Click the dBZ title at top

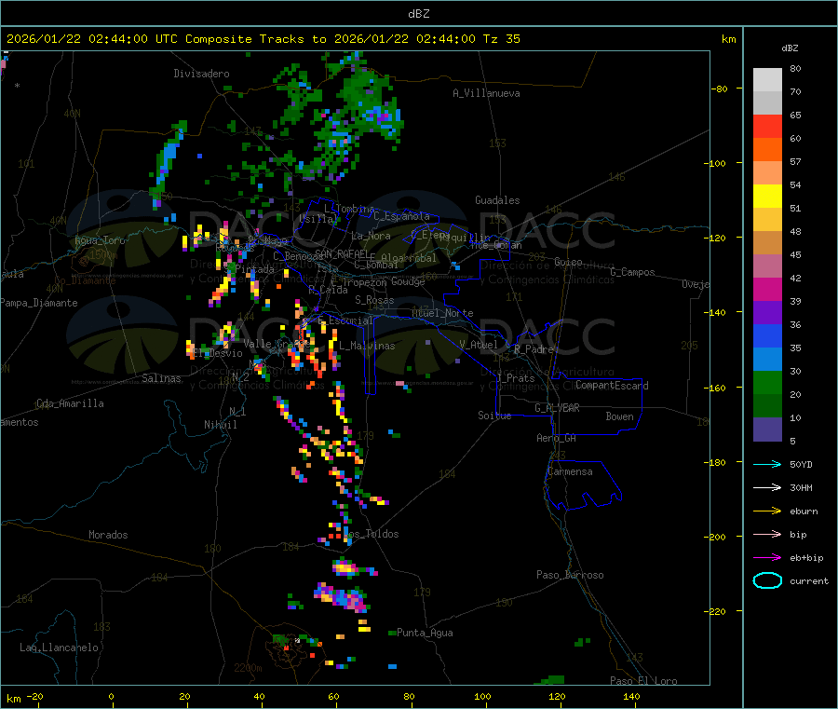tap(418, 14)
